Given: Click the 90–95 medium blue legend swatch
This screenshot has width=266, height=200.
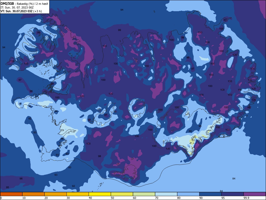Looking at the screenshot, I should click(x=210, y=194).
